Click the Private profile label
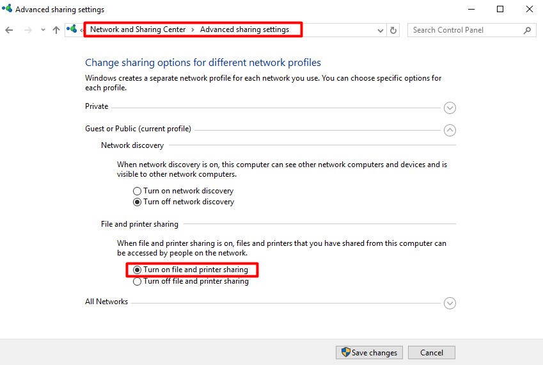The width and height of the screenshot is (543, 365). tap(97, 106)
